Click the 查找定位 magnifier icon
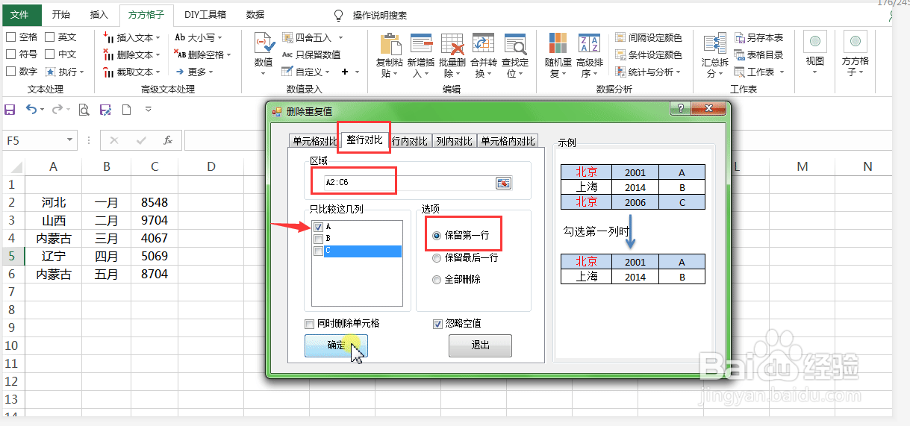 tap(514, 44)
